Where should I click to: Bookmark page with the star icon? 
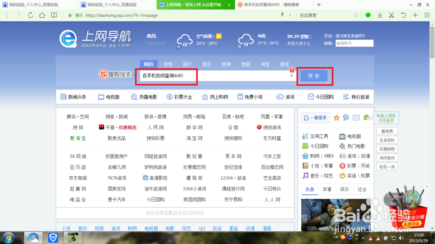coord(70,15)
